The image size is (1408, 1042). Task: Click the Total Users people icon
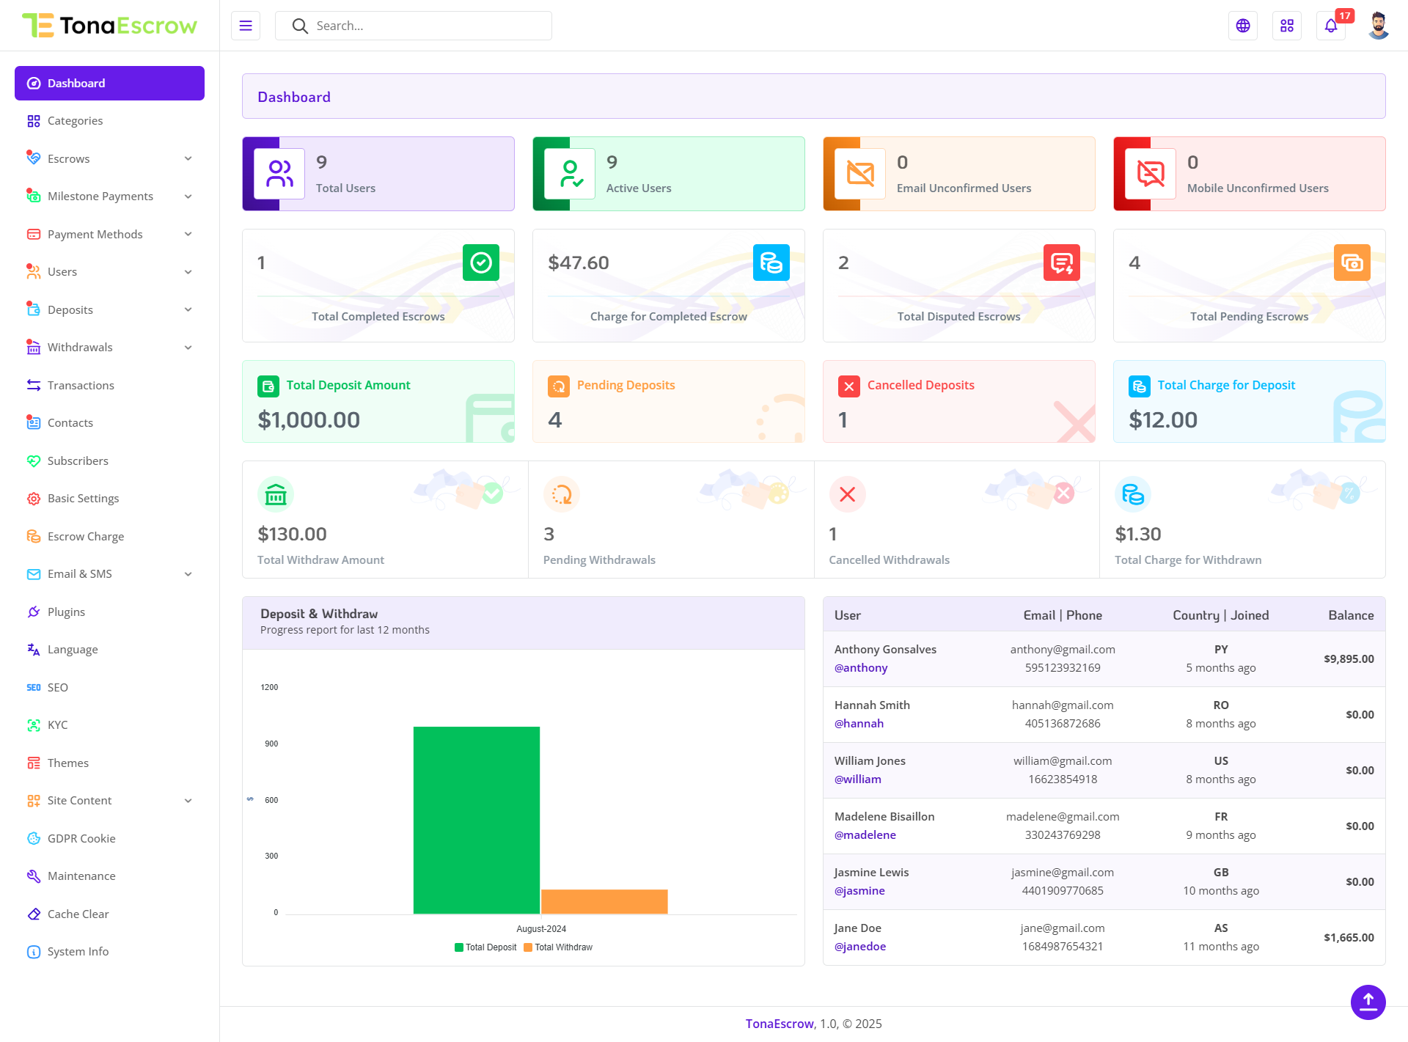pos(279,174)
